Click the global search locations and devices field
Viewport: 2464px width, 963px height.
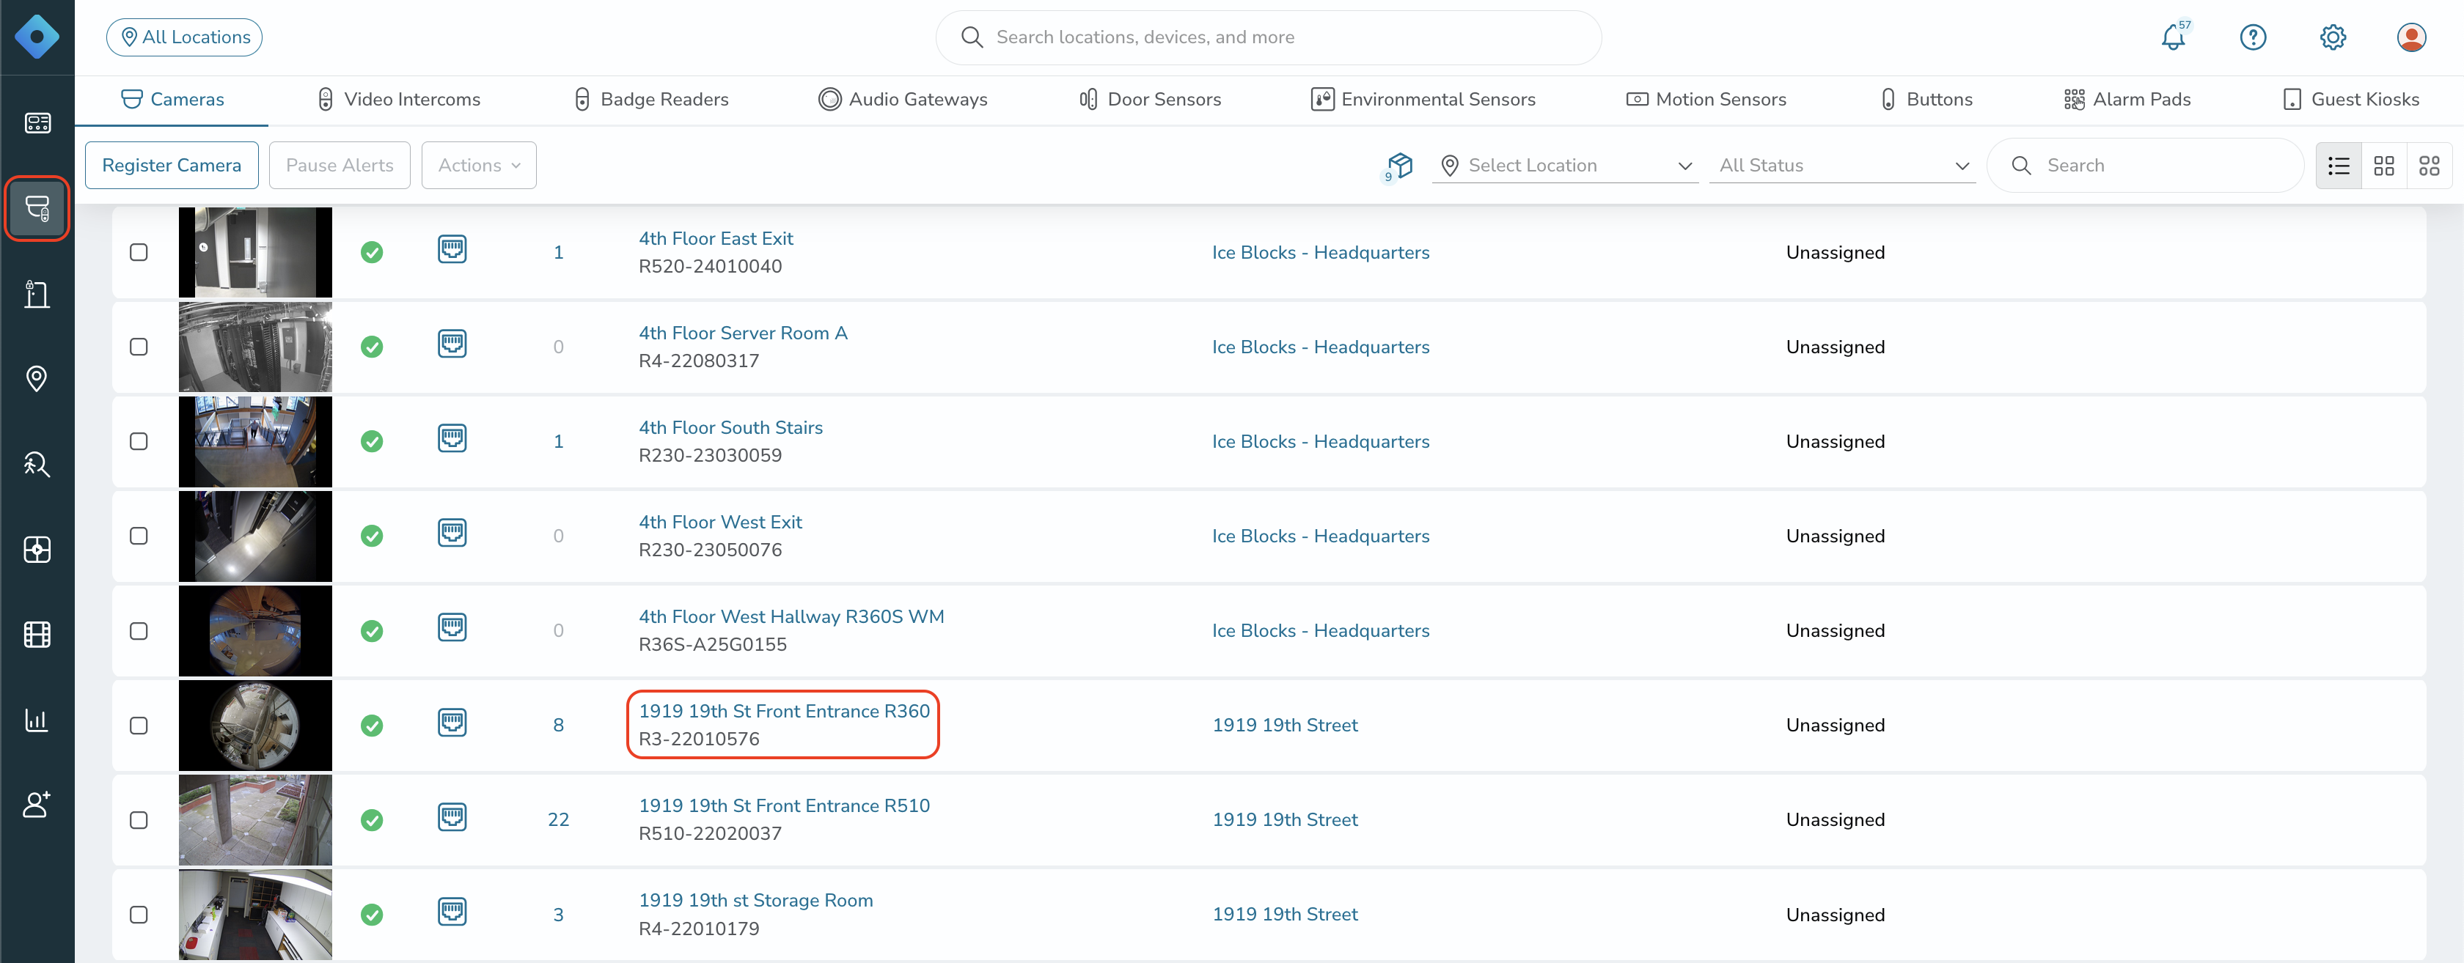tap(1269, 37)
